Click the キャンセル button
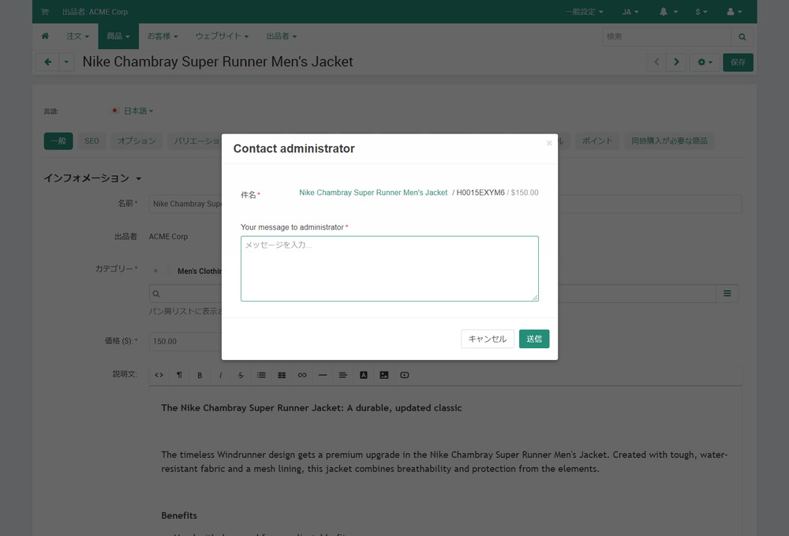The width and height of the screenshot is (789, 536). tap(487, 339)
